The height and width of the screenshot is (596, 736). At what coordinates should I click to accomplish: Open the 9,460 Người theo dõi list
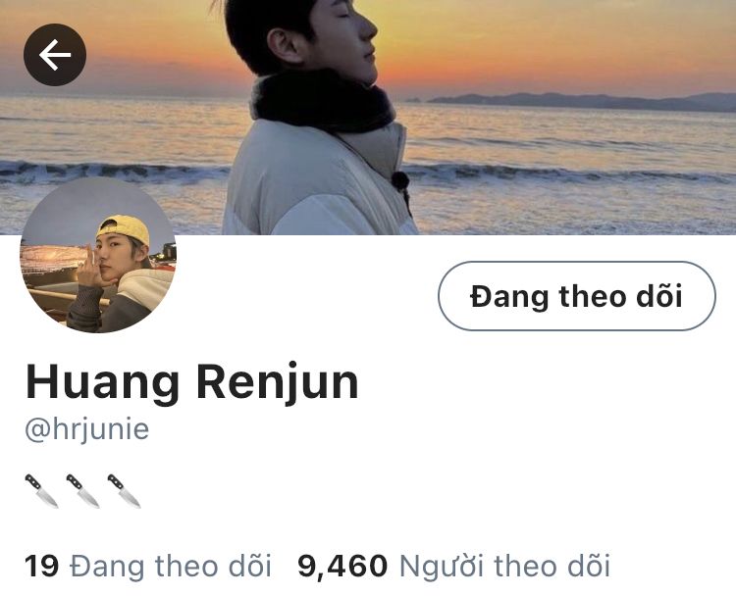[x=454, y=566]
